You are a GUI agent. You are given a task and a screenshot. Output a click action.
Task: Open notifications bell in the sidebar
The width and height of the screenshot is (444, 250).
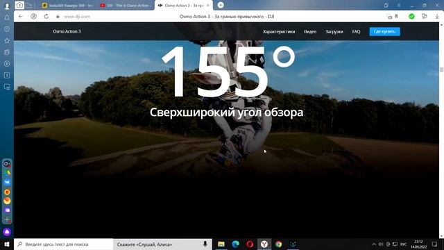pos(7,17)
